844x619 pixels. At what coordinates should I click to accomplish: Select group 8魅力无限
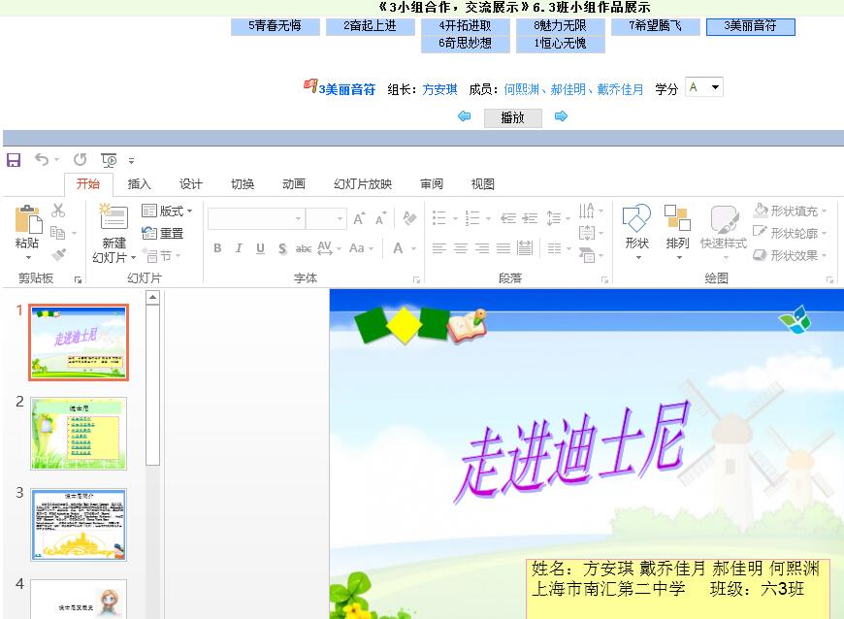(x=561, y=26)
